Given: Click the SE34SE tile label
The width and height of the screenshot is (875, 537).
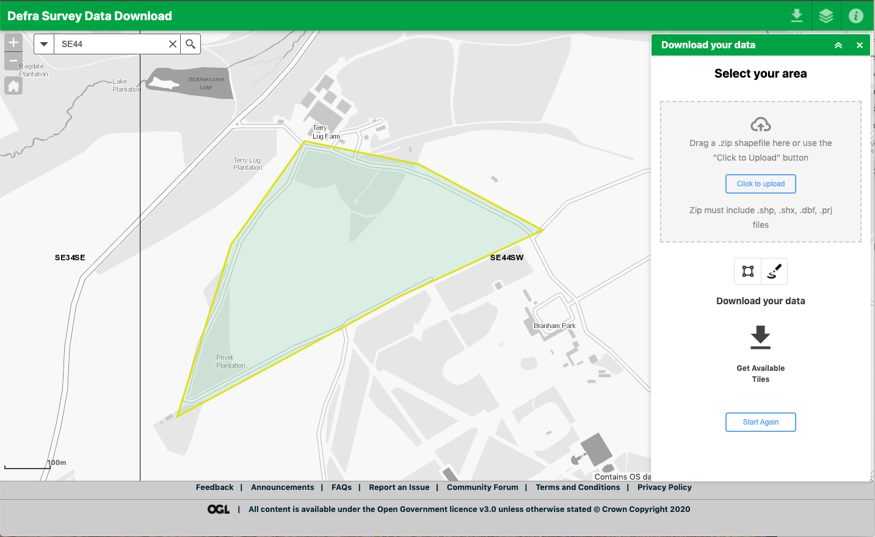Looking at the screenshot, I should coord(70,258).
